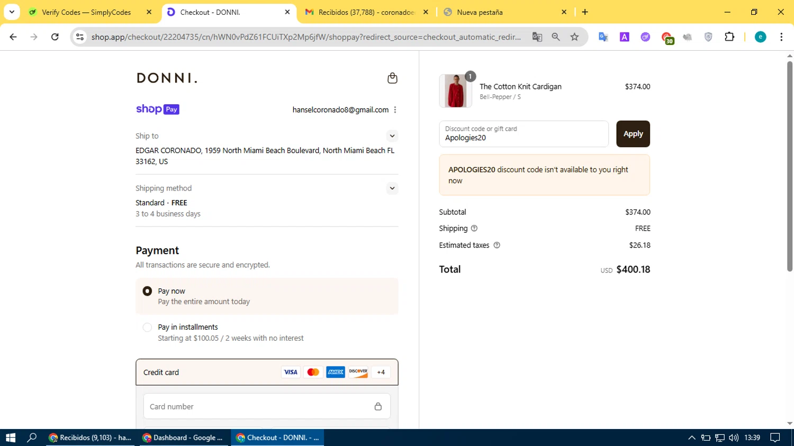Screen dimensions: 794x446
Task: Open the tab search dropdown
Action: tap(12, 12)
